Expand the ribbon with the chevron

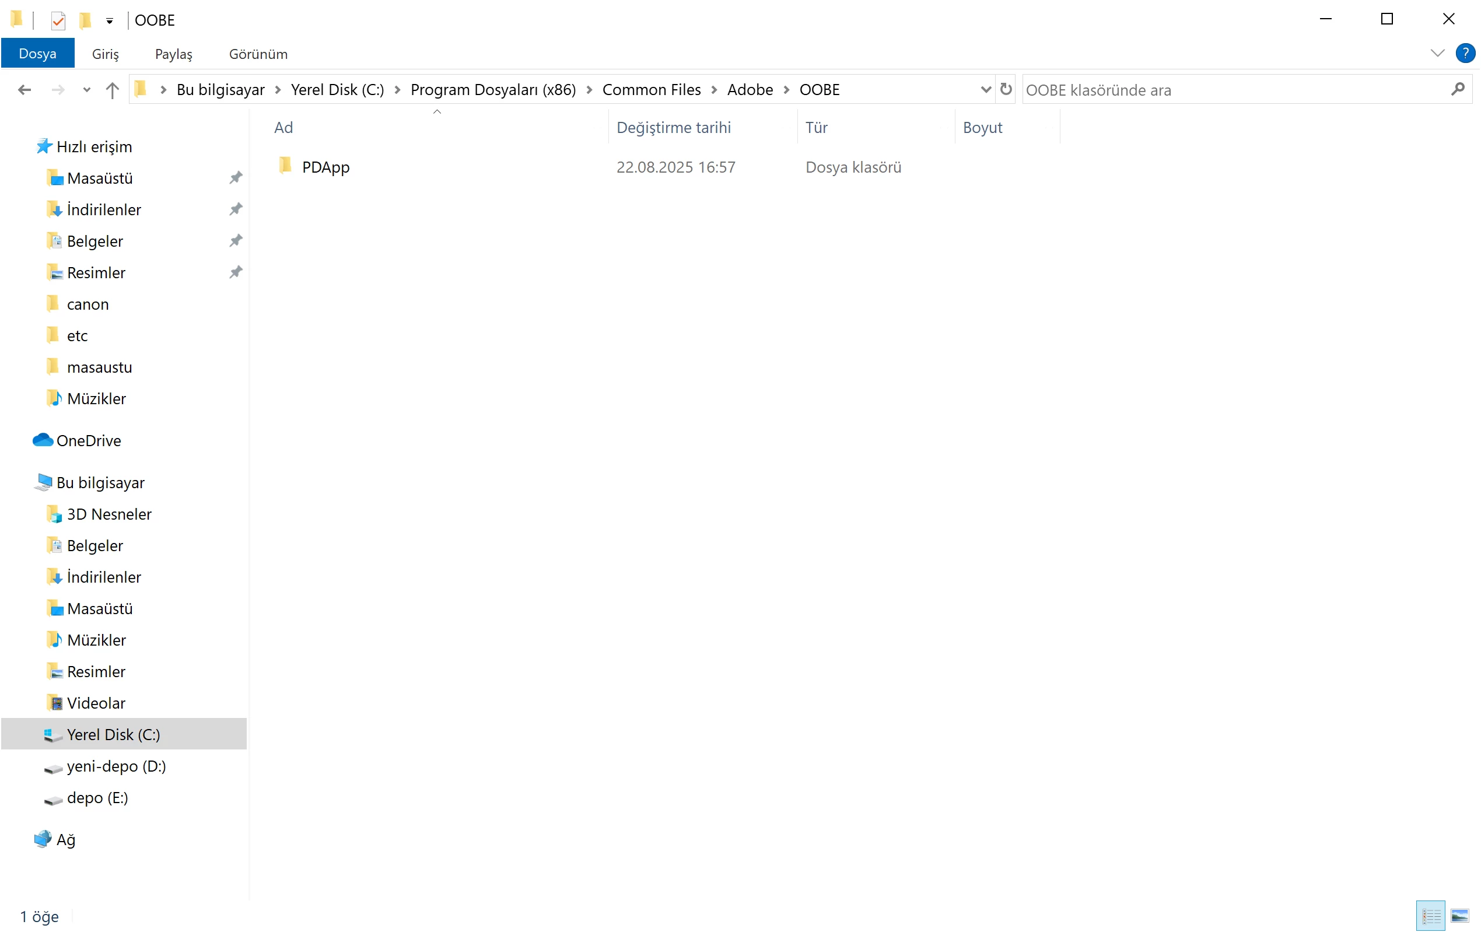(1437, 54)
